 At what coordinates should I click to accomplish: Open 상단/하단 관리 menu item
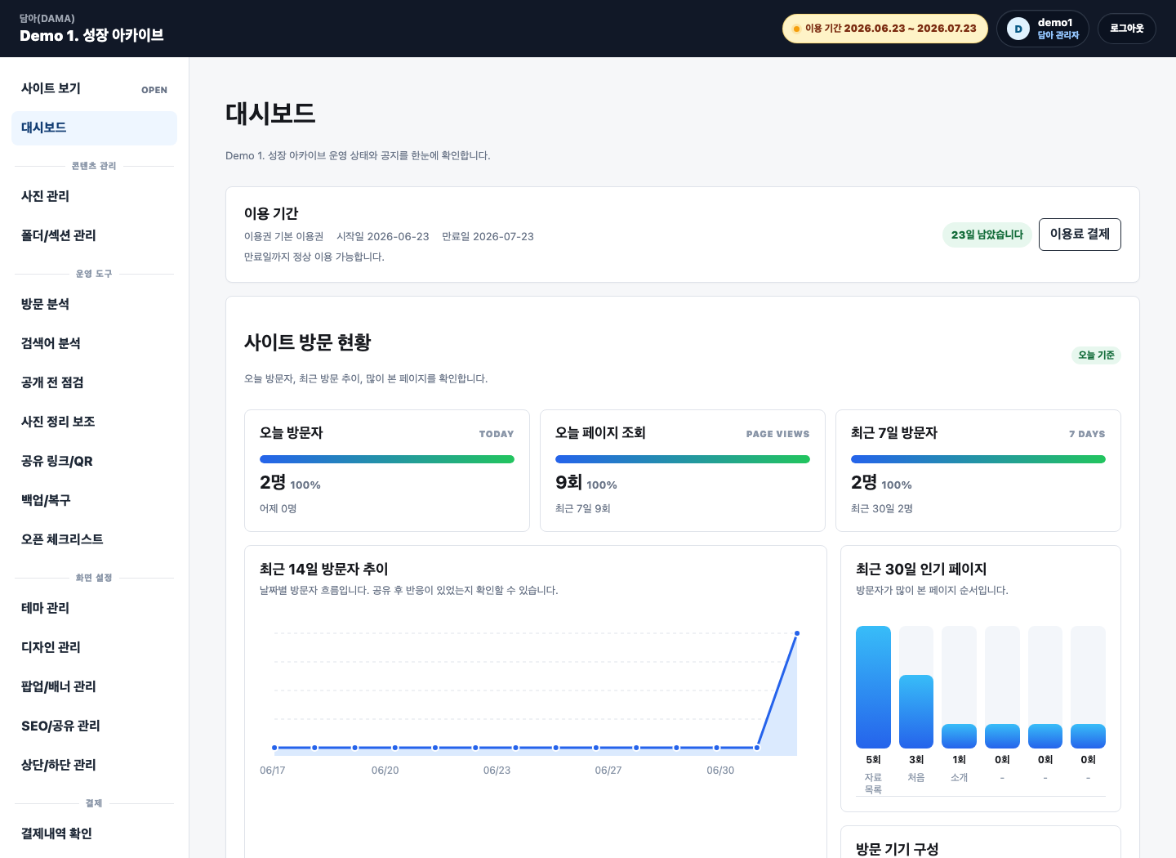(94, 765)
